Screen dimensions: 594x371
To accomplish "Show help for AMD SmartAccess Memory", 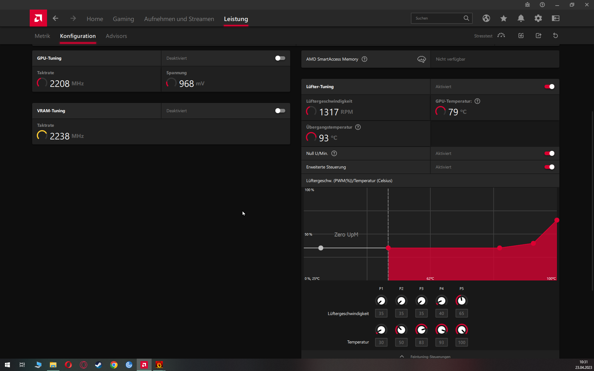I will [364, 59].
